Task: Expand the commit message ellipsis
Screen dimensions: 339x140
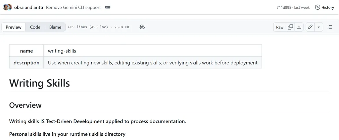Action: (108, 7)
